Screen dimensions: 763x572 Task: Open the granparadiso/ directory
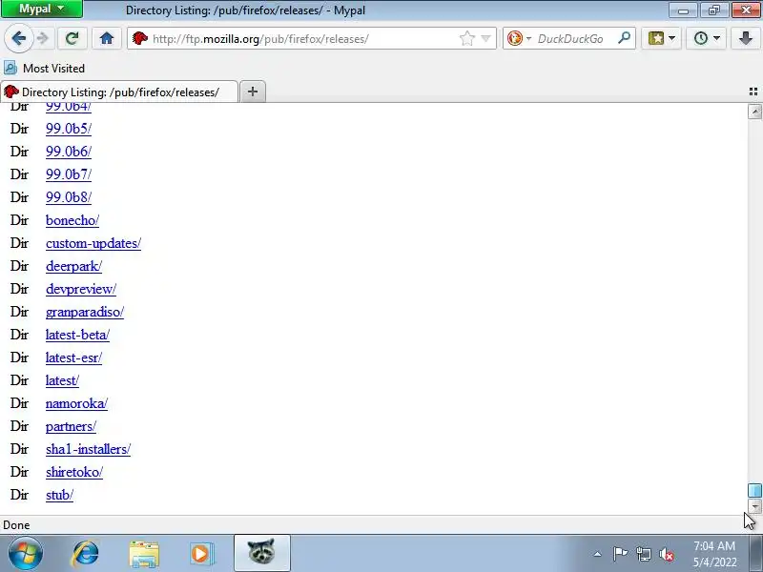click(85, 312)
